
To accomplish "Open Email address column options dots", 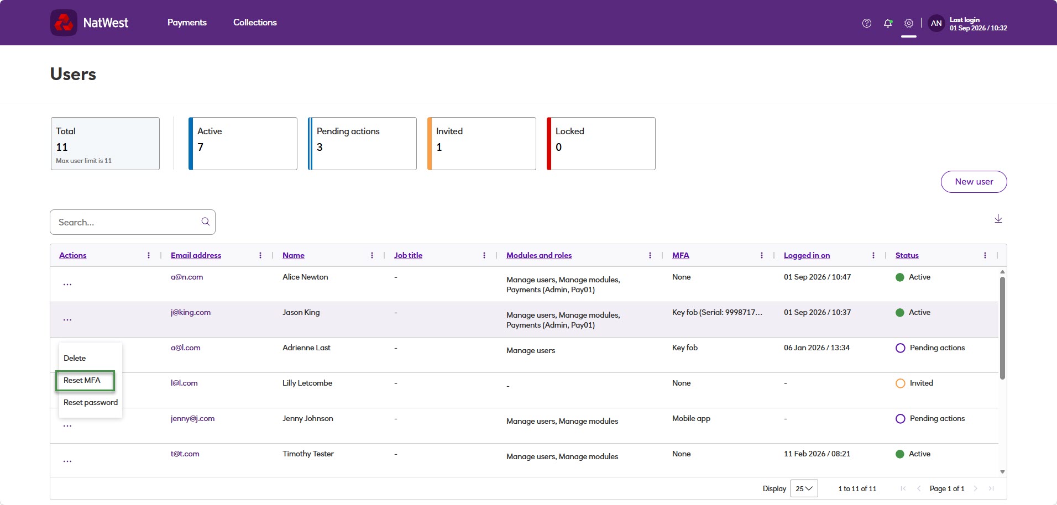I will pyautogui.click(x=260, y=255).
